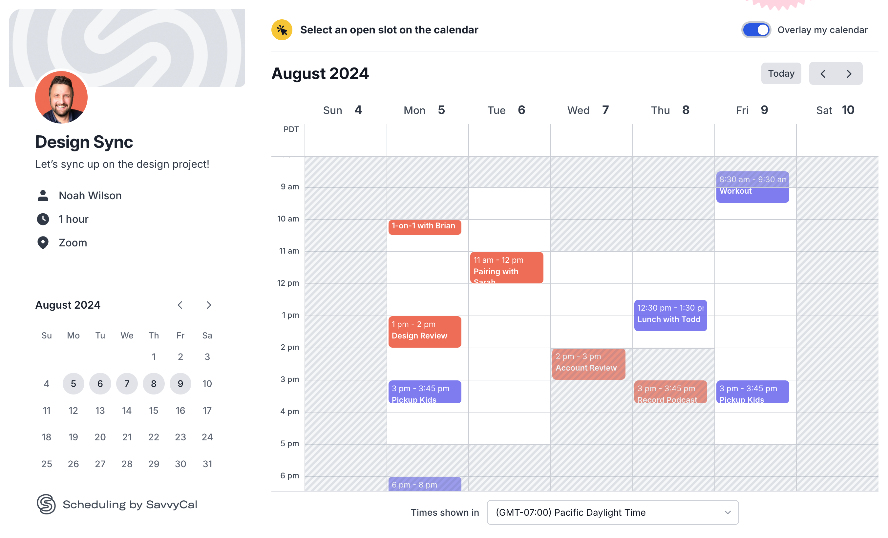The image size is (888, 538).
Task: Open the Scheduling by SavvyCal link
Action: pyautogui.click(x=130, y=504)
